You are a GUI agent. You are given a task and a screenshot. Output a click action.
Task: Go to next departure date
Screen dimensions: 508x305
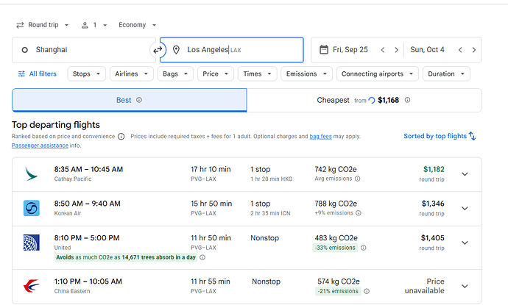[x=396, y=50]
